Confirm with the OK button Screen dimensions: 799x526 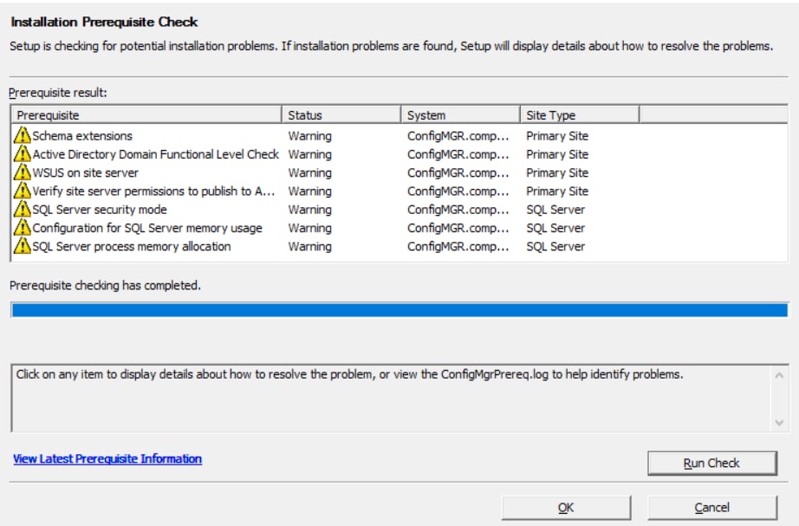tap(566, 508)
